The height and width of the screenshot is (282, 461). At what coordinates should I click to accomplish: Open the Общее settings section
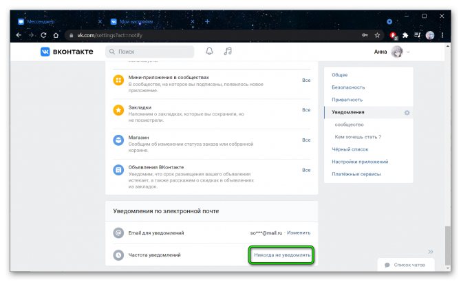pyautogui.click(x=340, y=75)
